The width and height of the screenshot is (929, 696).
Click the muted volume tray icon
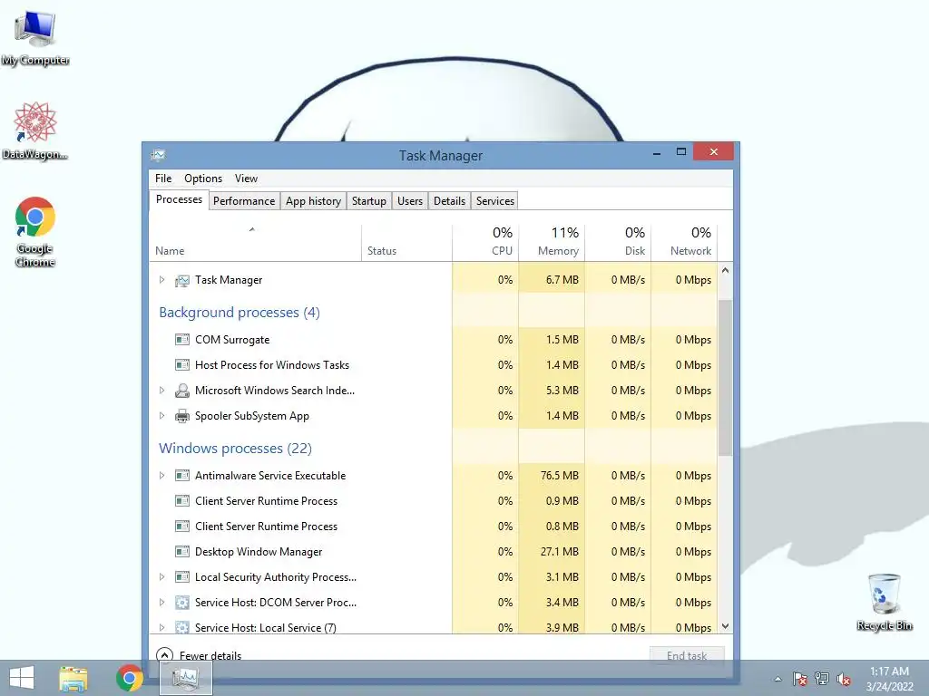pyautogui.click(x=843, y=679)
